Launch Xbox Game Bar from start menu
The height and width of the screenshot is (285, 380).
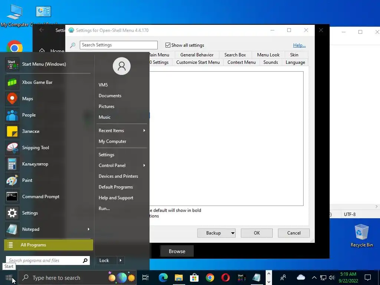(x=48, y=82)
